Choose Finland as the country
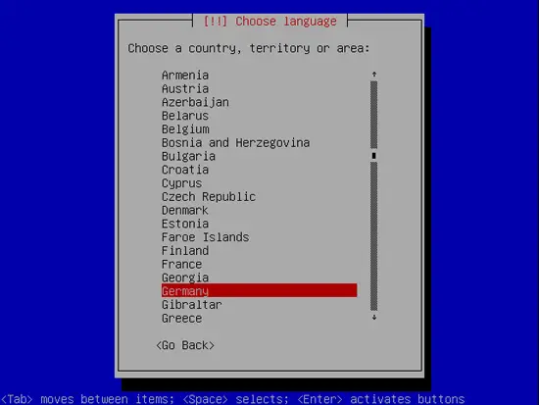 (x=185, y=251)
